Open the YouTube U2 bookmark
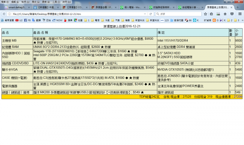Image resolution: width=244 pixels, height=145 pixels. click(19, 20)
